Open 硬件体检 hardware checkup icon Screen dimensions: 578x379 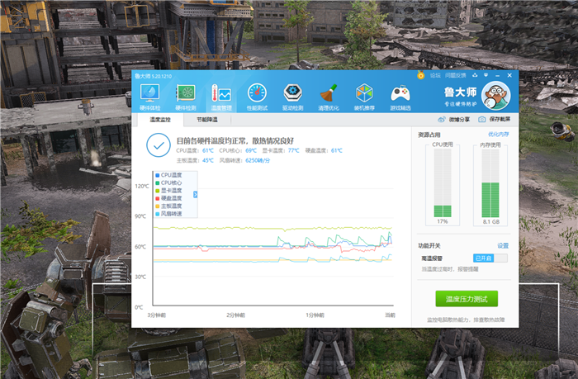pos(149,97)
